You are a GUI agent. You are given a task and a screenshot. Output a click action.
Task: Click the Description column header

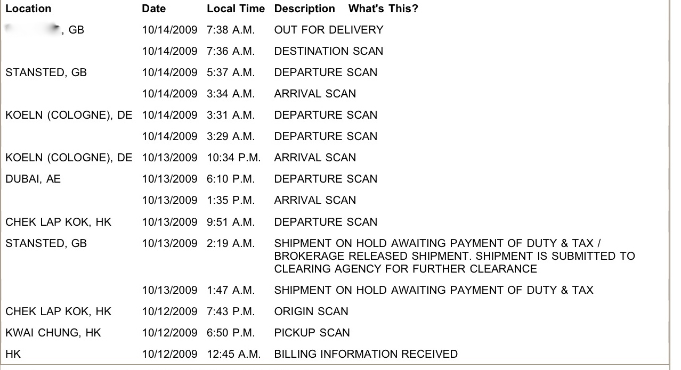(304, 9)
